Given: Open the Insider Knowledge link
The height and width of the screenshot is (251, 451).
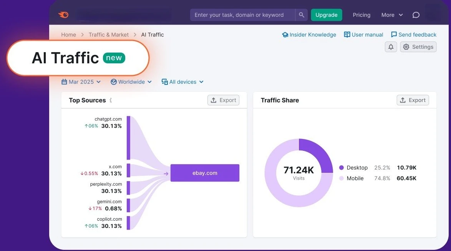Looking at the screenshot, I should click(309, 35).
